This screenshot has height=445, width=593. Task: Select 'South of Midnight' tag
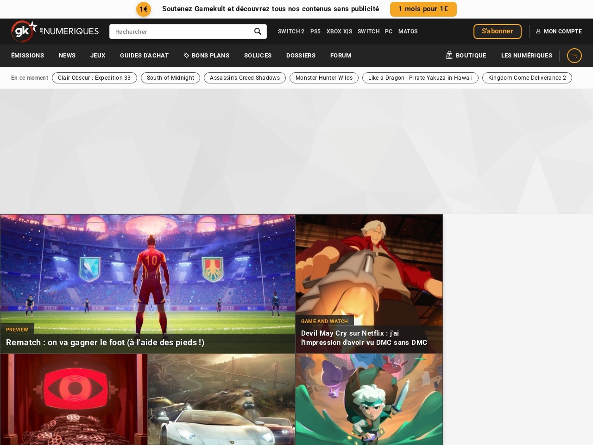point(170,78)
